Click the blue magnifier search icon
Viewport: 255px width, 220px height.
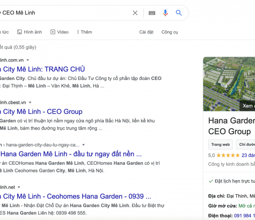(x=179, y=13)
